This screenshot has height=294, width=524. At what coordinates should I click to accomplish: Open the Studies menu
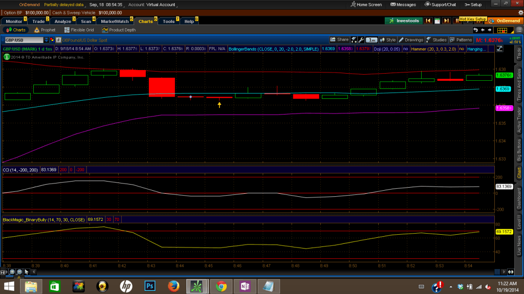tap(436, 40)
